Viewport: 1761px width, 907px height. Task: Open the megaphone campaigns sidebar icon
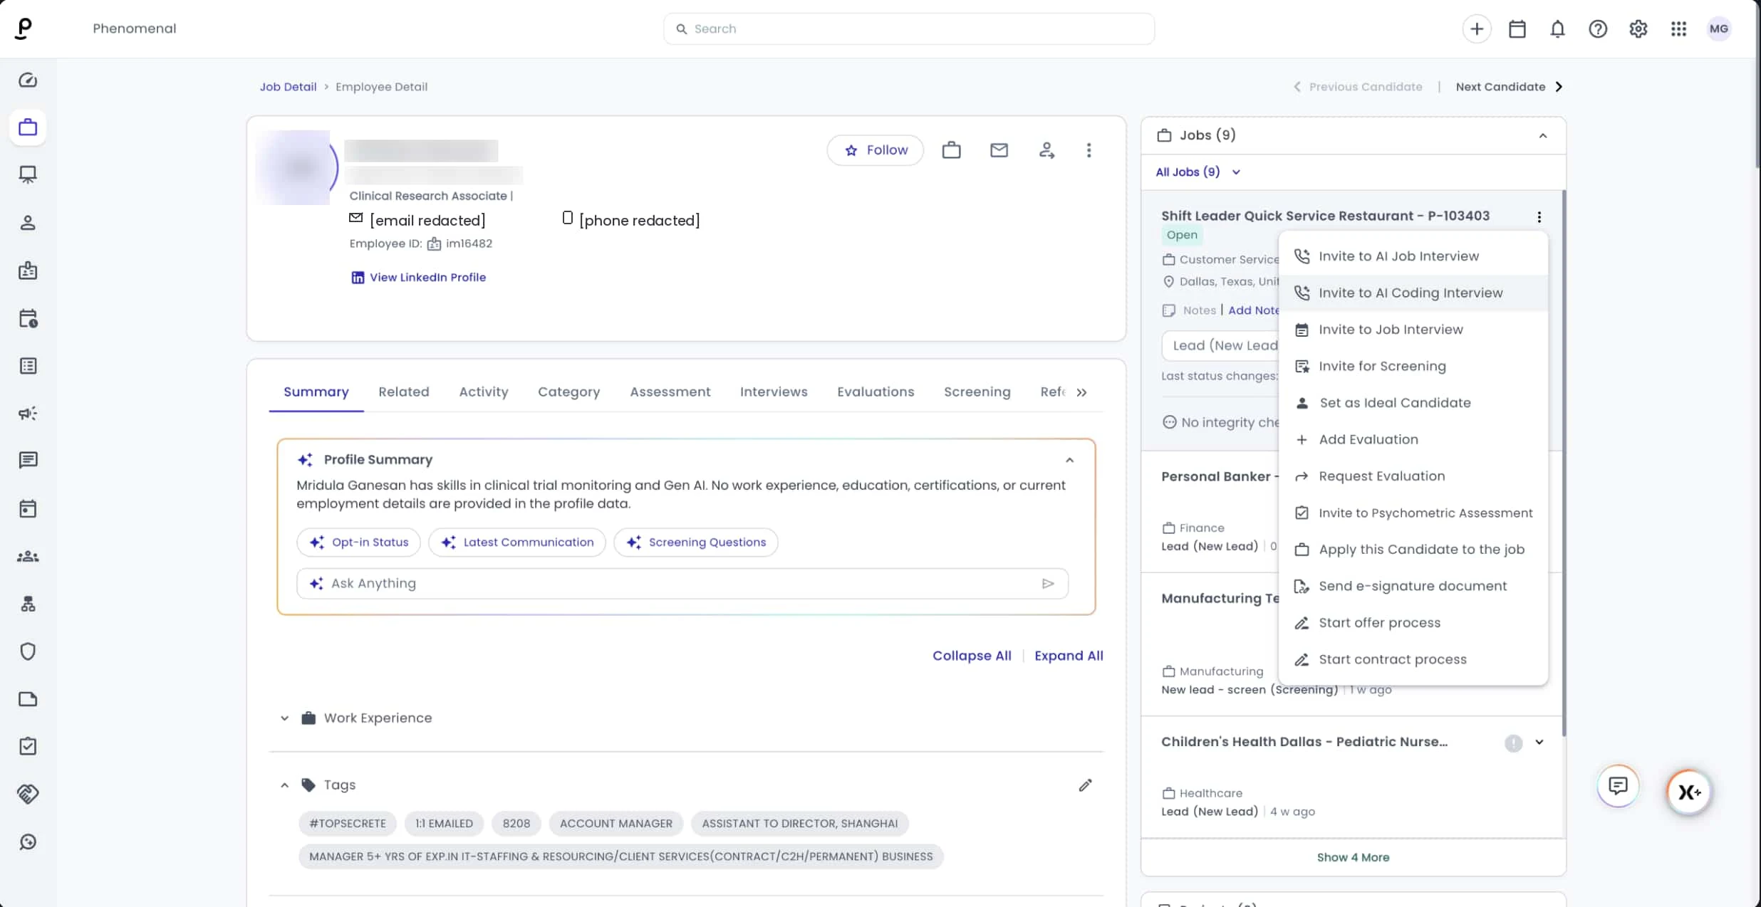[28, 414]
